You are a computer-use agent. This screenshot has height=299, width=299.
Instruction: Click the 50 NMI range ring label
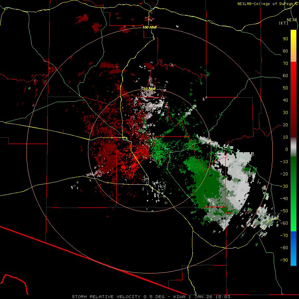(149, 89)
